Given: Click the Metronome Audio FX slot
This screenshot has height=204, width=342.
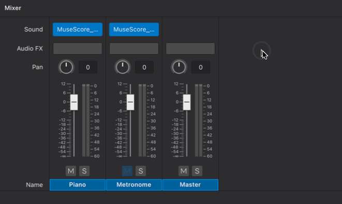Looking at the screenshot, I should pos(134,49).
